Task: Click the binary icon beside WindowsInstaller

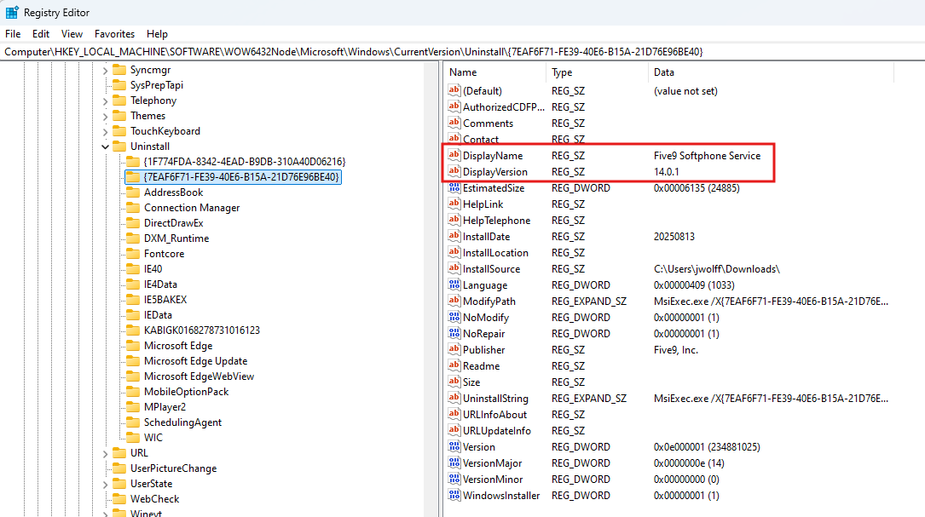Action: tap(454, 496)
